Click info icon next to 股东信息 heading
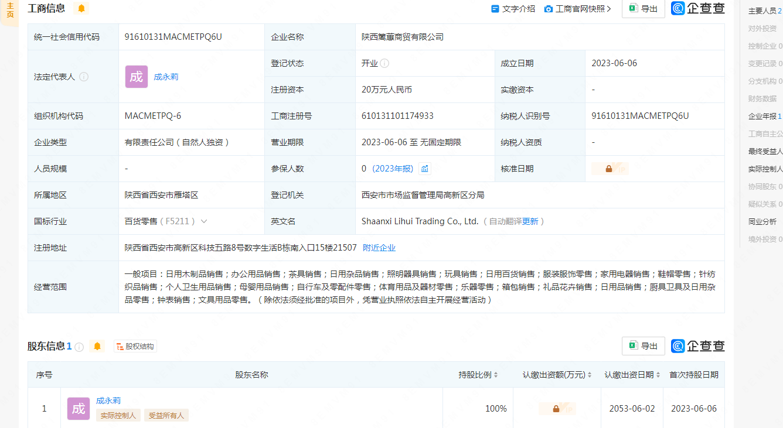The width and height of the screenshot is (783, 428). [x=79, y=347]
